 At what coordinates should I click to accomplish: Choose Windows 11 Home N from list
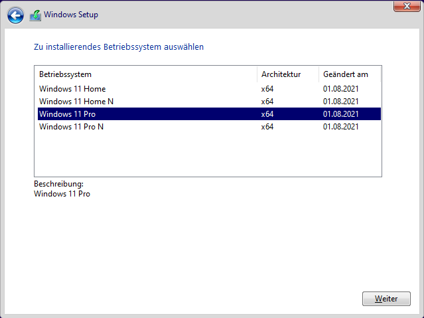click(x=76, y=102)
